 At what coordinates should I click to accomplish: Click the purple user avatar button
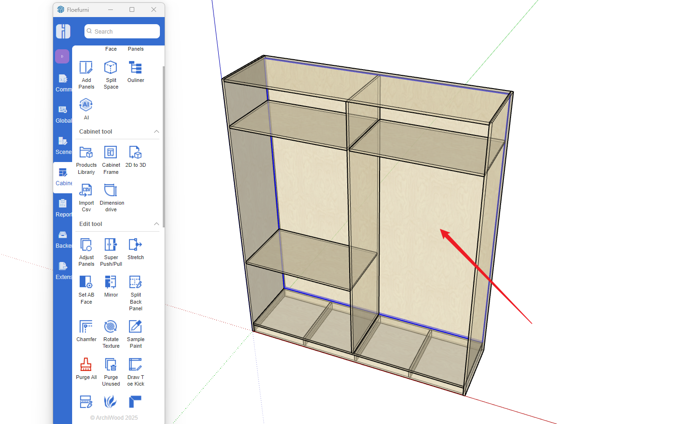[62, 56]
